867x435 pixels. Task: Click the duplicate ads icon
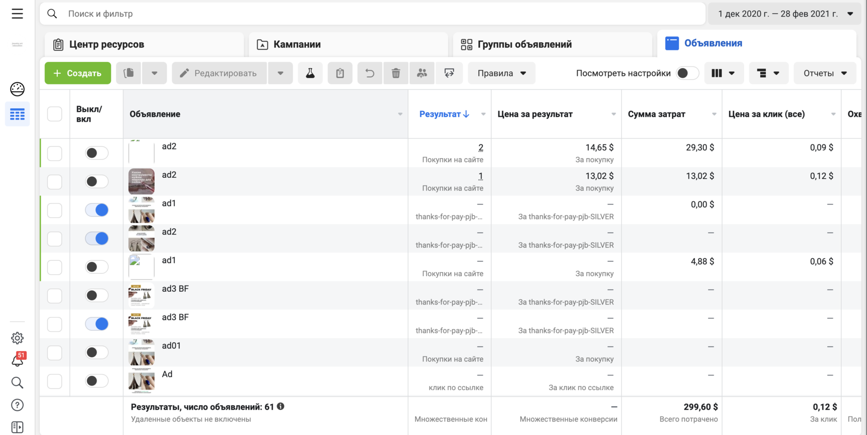(129, 73)
